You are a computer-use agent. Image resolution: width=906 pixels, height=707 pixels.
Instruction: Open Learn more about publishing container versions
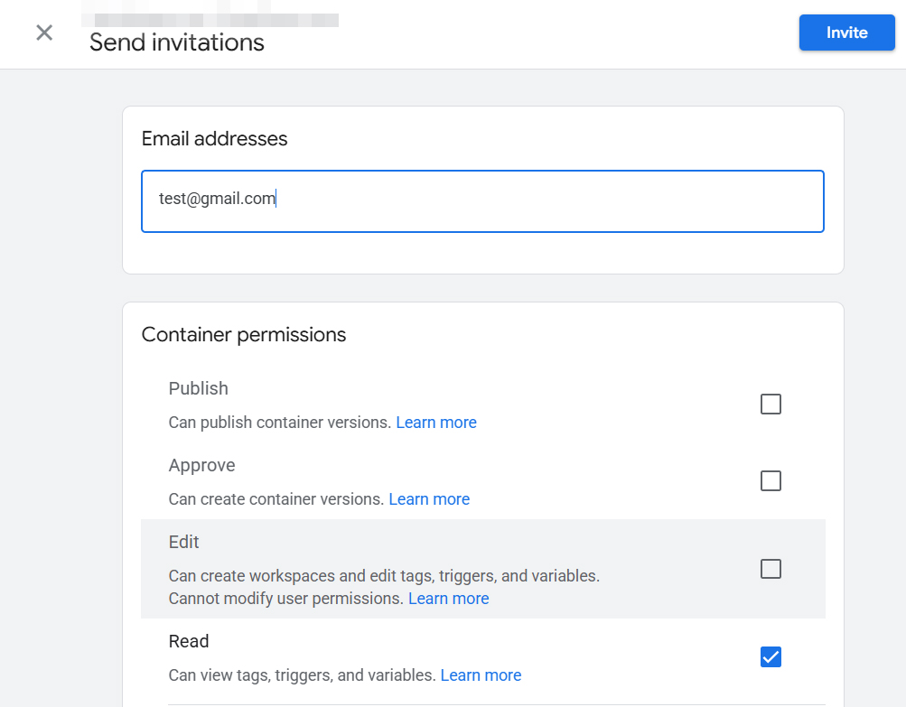[x=436, y=422]
